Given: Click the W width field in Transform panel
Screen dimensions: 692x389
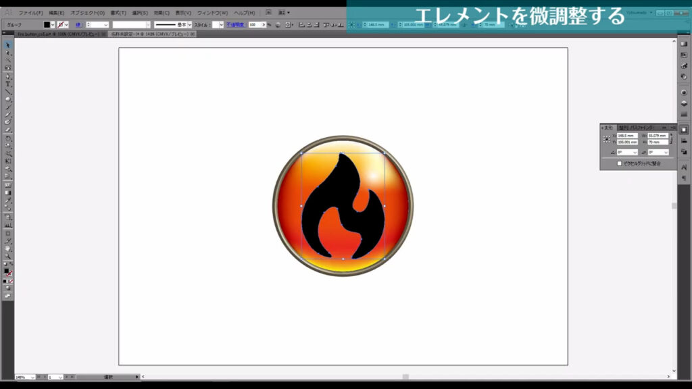Looking at the screenshot, I should tap(658, 136).
